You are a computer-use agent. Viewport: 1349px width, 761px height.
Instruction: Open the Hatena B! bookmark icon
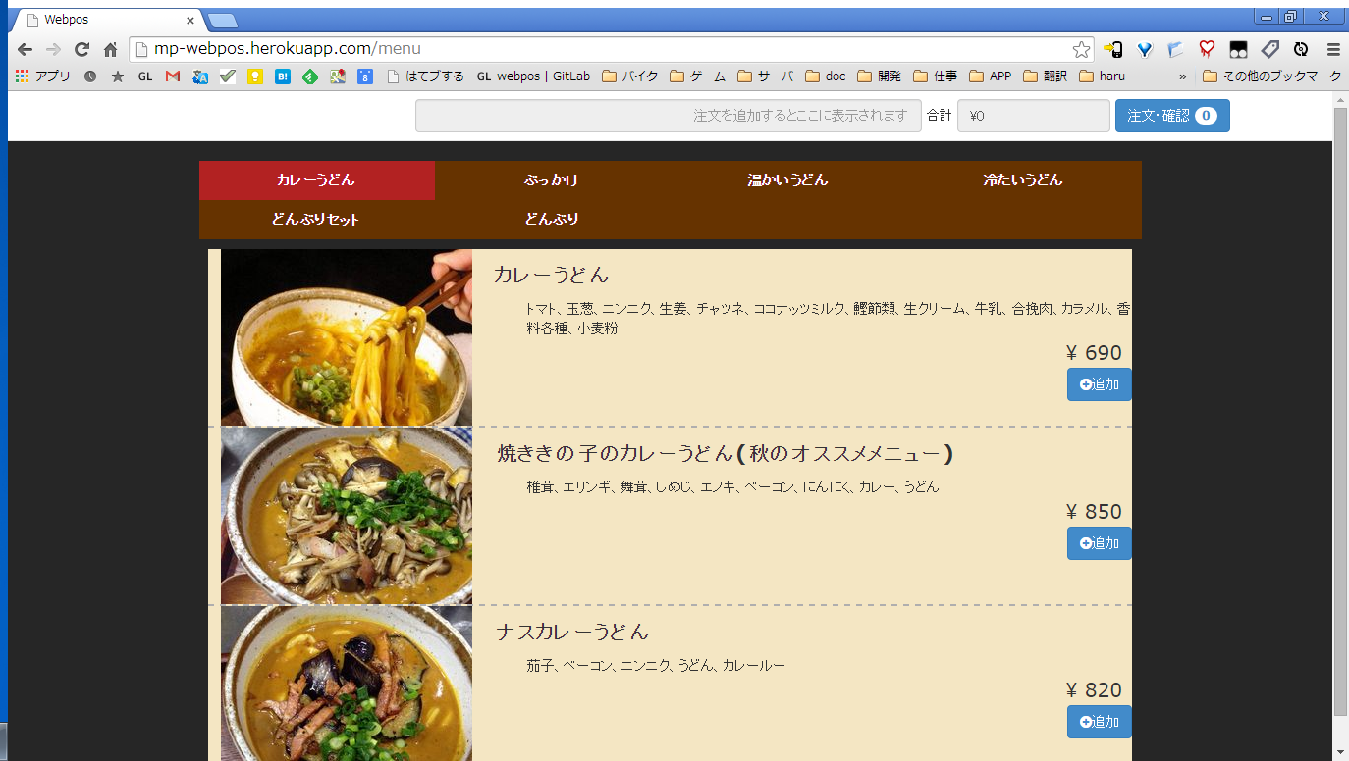[283, 76]
